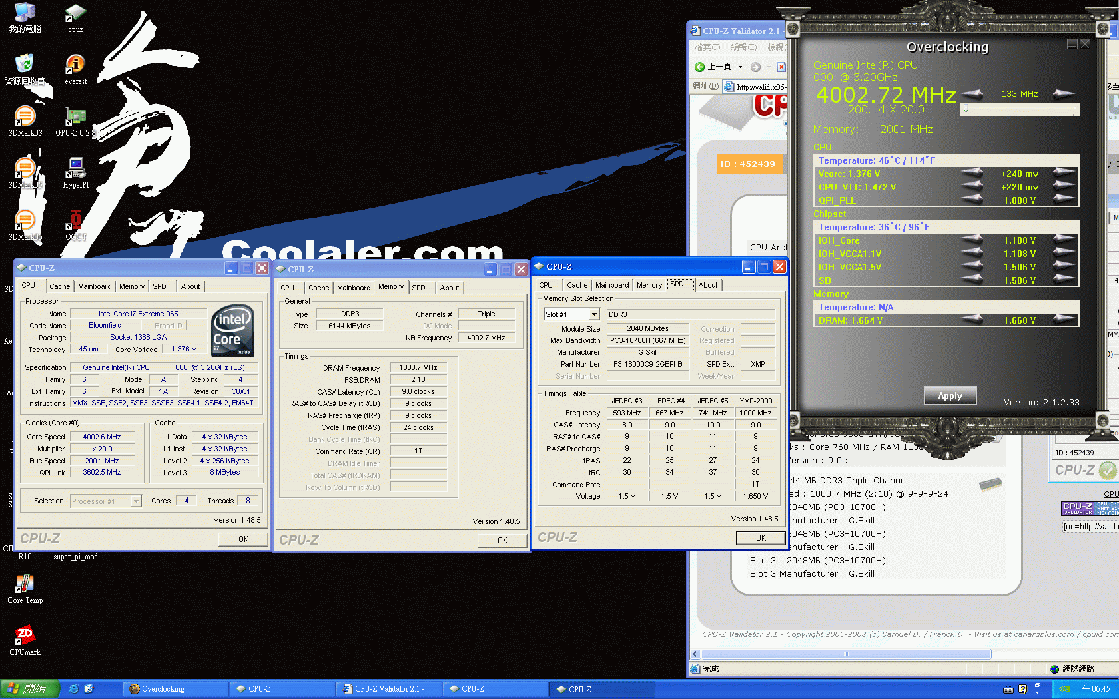Raise SB voltage with right arrow
This screenshot has width=1119, height=699.
(x=1064, y=280)
